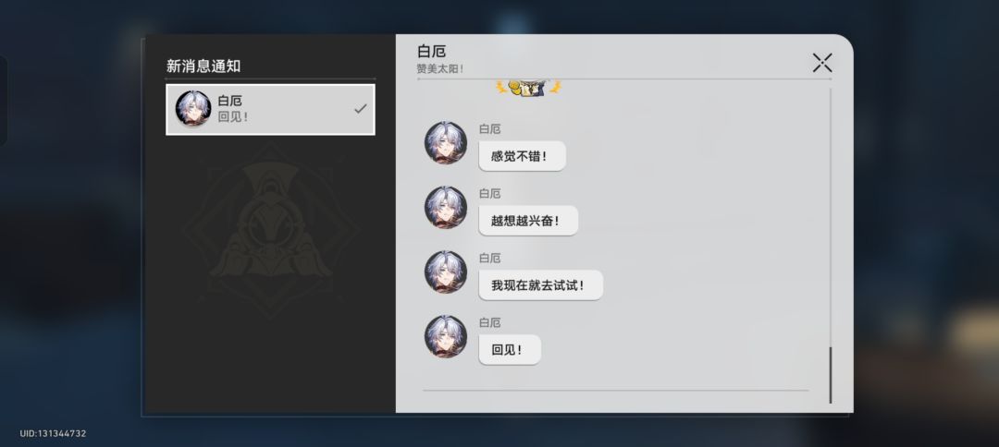Screen dimensions: 999x447
Task: Click the chat scrollbar thumb on right edge
Action: click(x=830, y=375)
